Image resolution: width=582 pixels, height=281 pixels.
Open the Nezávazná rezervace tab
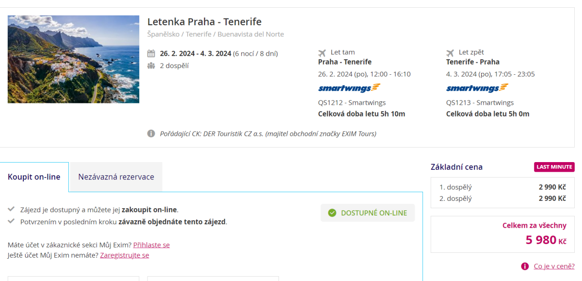(x=116, y=177)
